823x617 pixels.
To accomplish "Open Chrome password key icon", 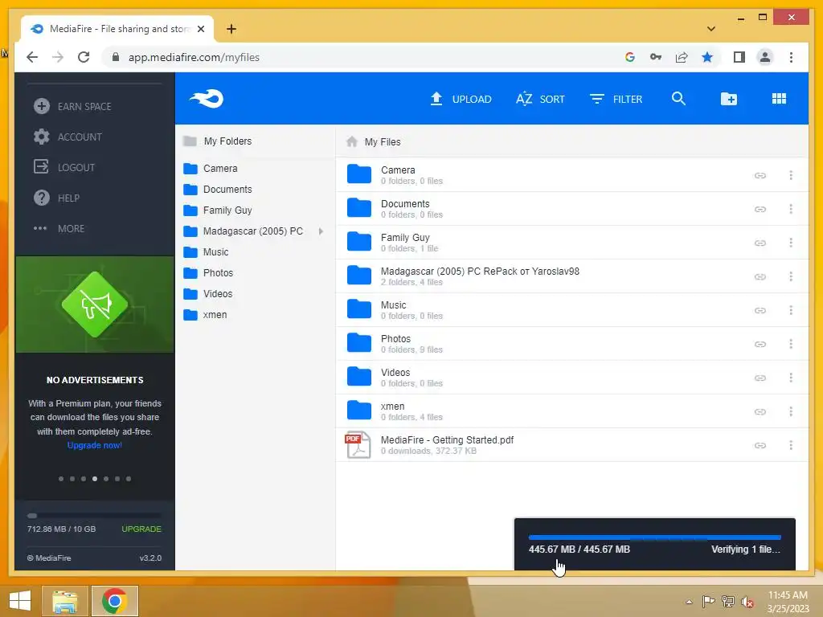I will [x=656, y=57].
